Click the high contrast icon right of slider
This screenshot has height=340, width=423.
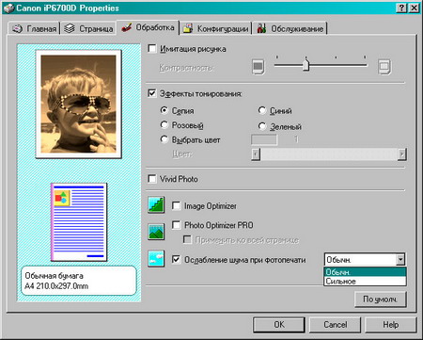[x=384, y=66]
